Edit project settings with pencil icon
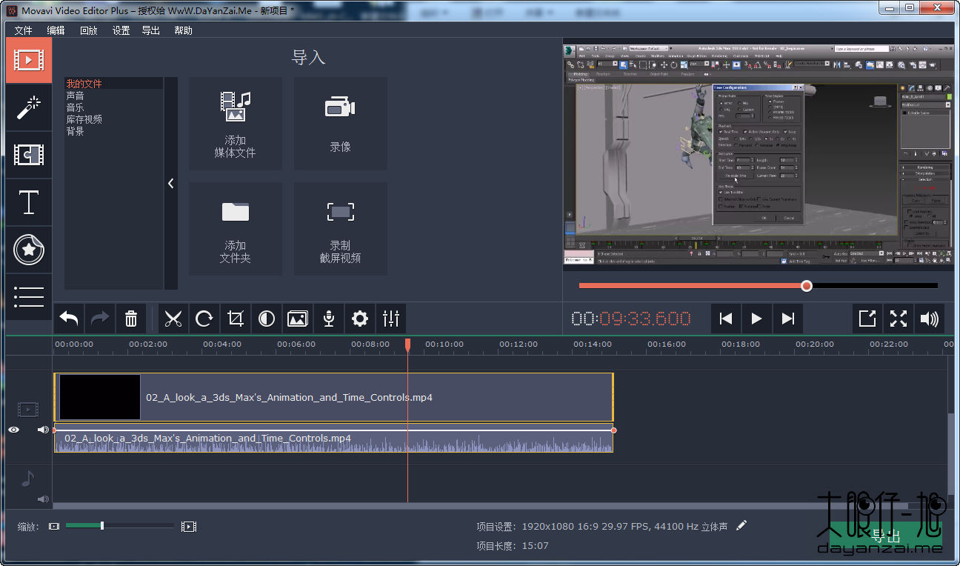Image resolution: width=960 pixels, height=566 pixels. click(x=741, y=526)
